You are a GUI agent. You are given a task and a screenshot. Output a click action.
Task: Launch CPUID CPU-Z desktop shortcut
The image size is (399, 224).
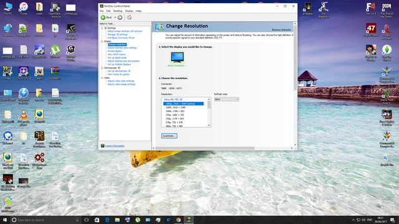point(24,73)
